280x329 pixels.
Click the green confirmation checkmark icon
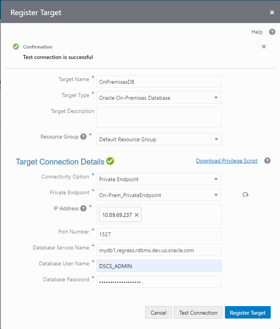point(16,47)
